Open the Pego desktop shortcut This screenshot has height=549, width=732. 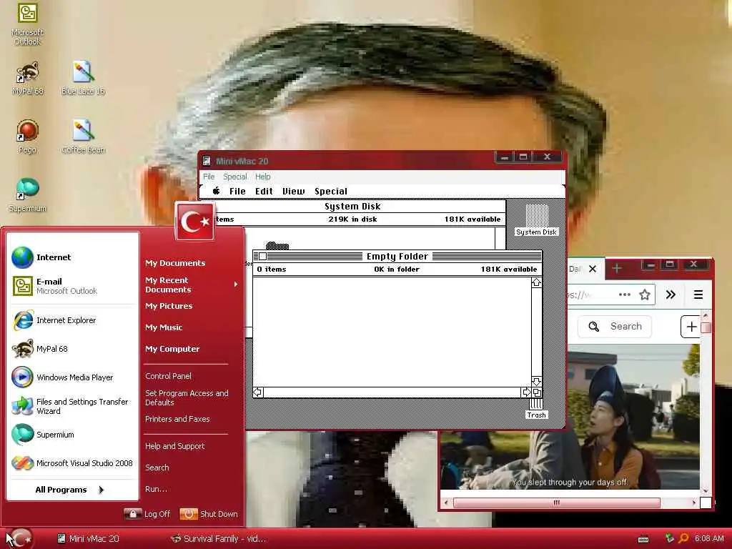27,137
